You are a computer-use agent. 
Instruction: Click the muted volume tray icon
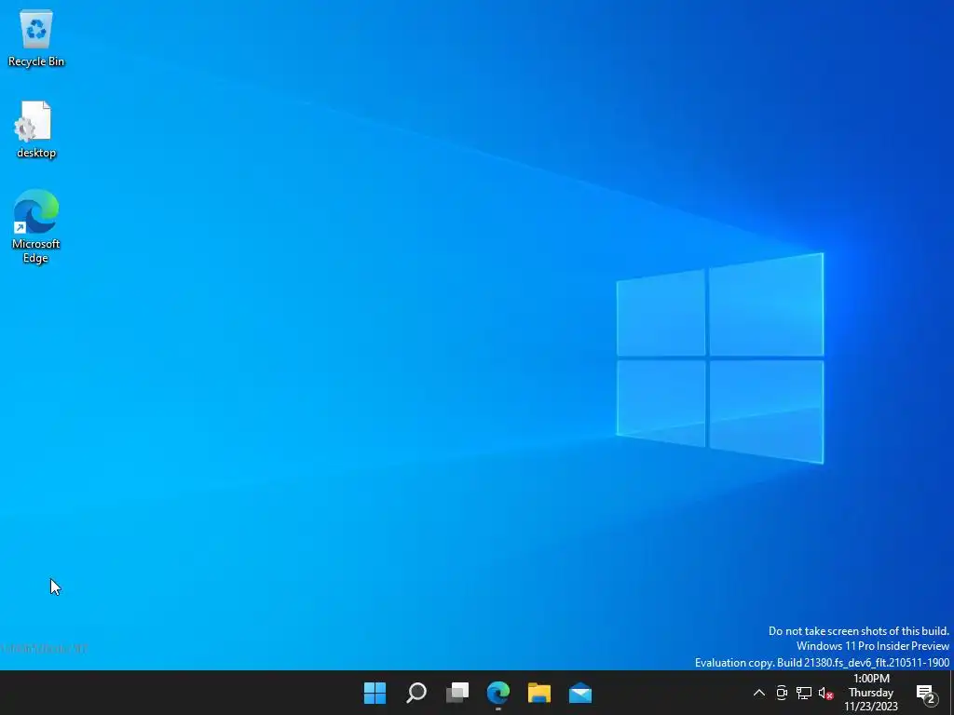tap(825, 693)
